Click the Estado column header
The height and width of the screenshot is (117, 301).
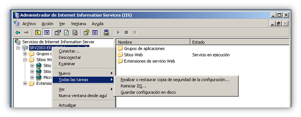point(239,42)
